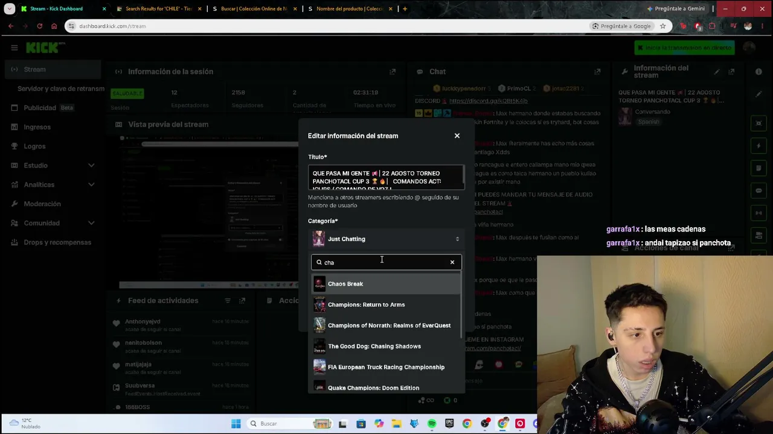Open the Just Chatting category dropdown
The width and height of the screenshot is (773, 434).
386,239
